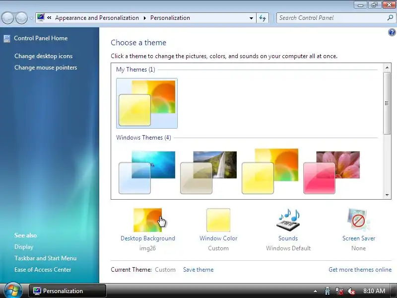Open the Display link
The width and height of the screenshot is (397, 298).
pyautogui.click(x=24, y=247)
